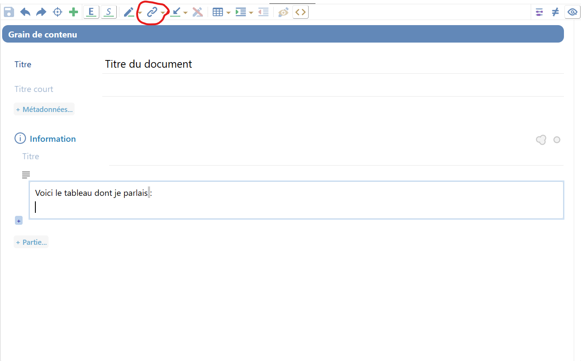Click the not-equal differences icon
This screenshot has width=581, height=361.
(x=555, y=12)
